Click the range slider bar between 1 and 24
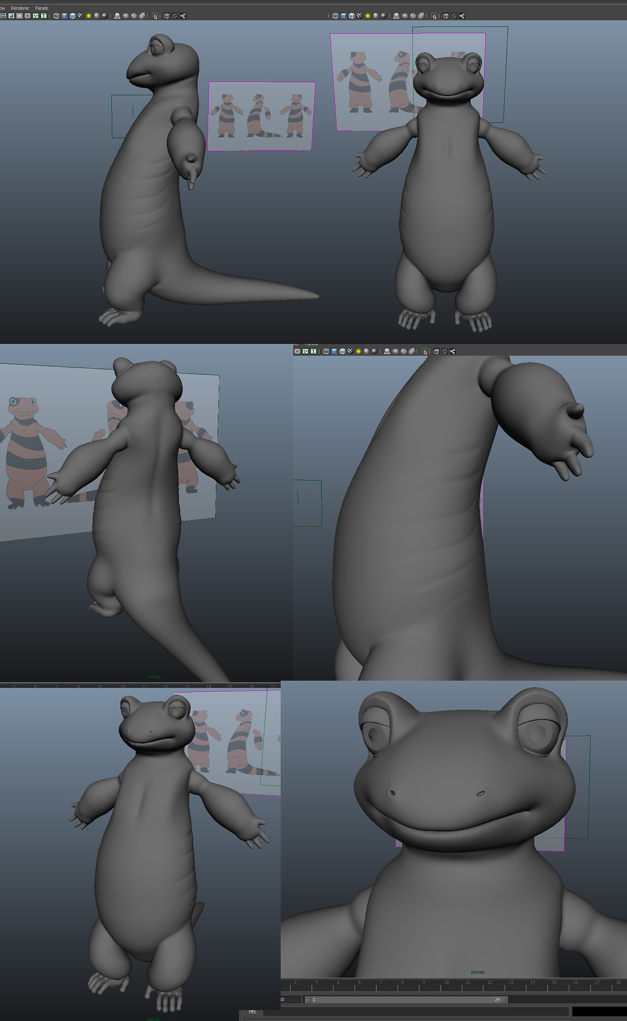627x1021 pixels. tap(406, 1000)
